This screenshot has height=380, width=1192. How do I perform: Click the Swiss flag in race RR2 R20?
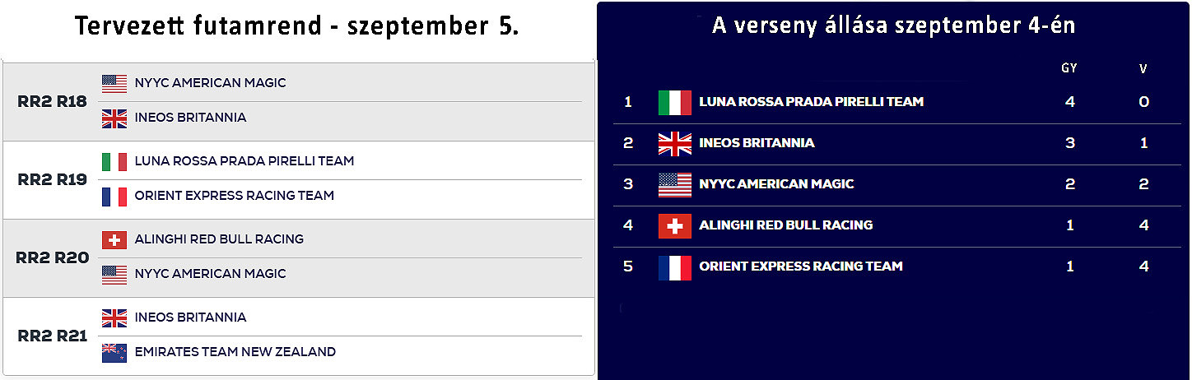click(x=114, y=239)
